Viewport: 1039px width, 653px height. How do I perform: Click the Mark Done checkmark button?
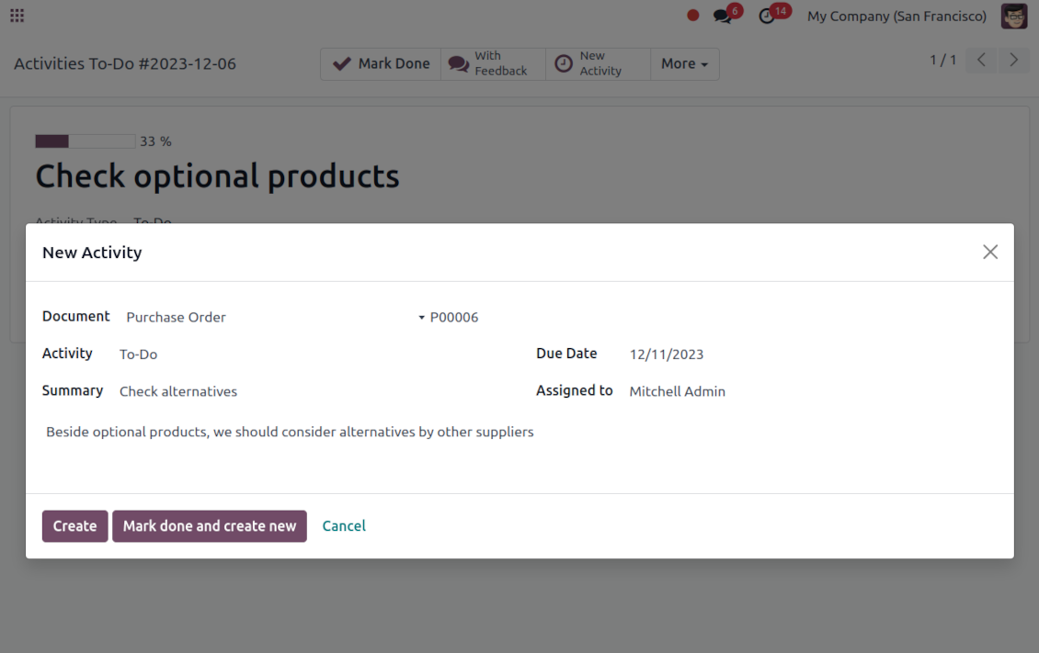pyautogui.click(x=381, y=64)
